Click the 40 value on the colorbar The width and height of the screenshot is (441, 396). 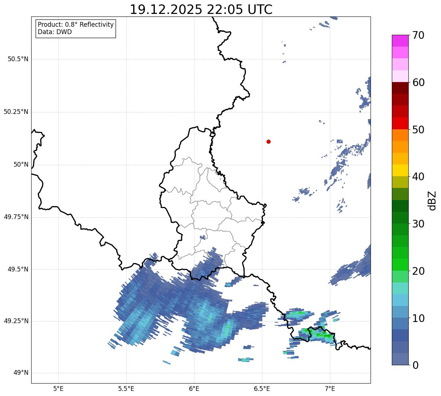click(x=419, y=177)
